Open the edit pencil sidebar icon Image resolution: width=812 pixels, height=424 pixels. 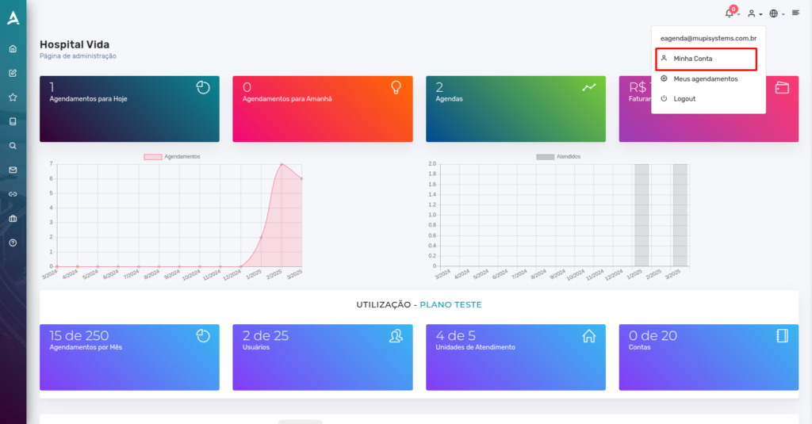13,73
